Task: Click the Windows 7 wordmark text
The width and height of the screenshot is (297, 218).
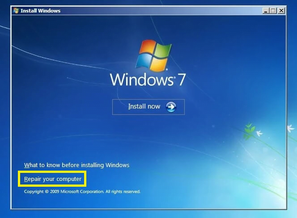Action: click(x=148, y=80)
